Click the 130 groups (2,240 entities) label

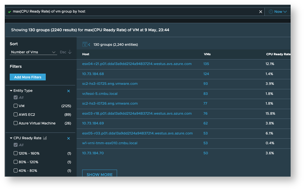[x=116, y=45]
